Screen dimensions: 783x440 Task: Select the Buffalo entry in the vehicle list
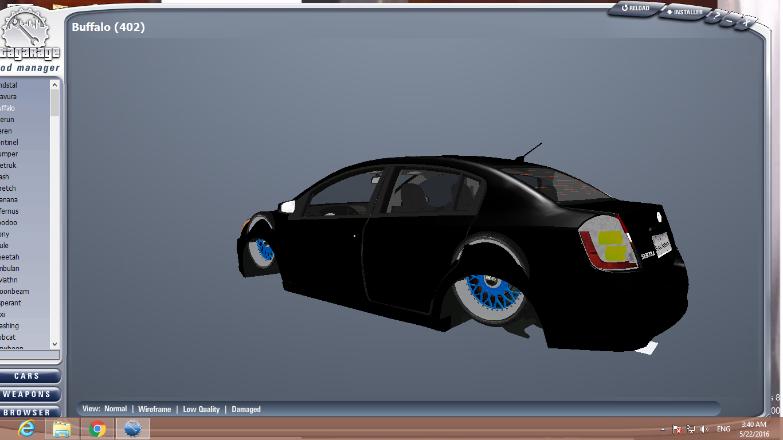click(25, 108)
